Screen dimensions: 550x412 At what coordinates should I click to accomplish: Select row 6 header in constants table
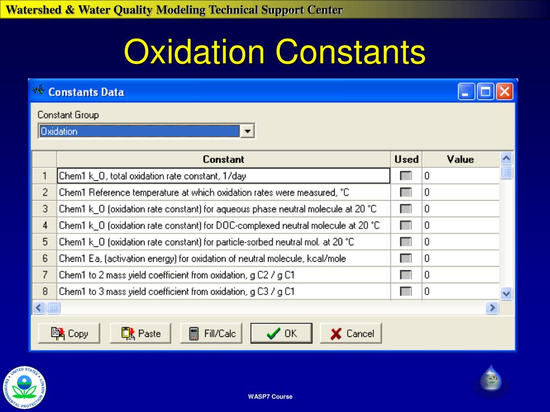(45, 258)
